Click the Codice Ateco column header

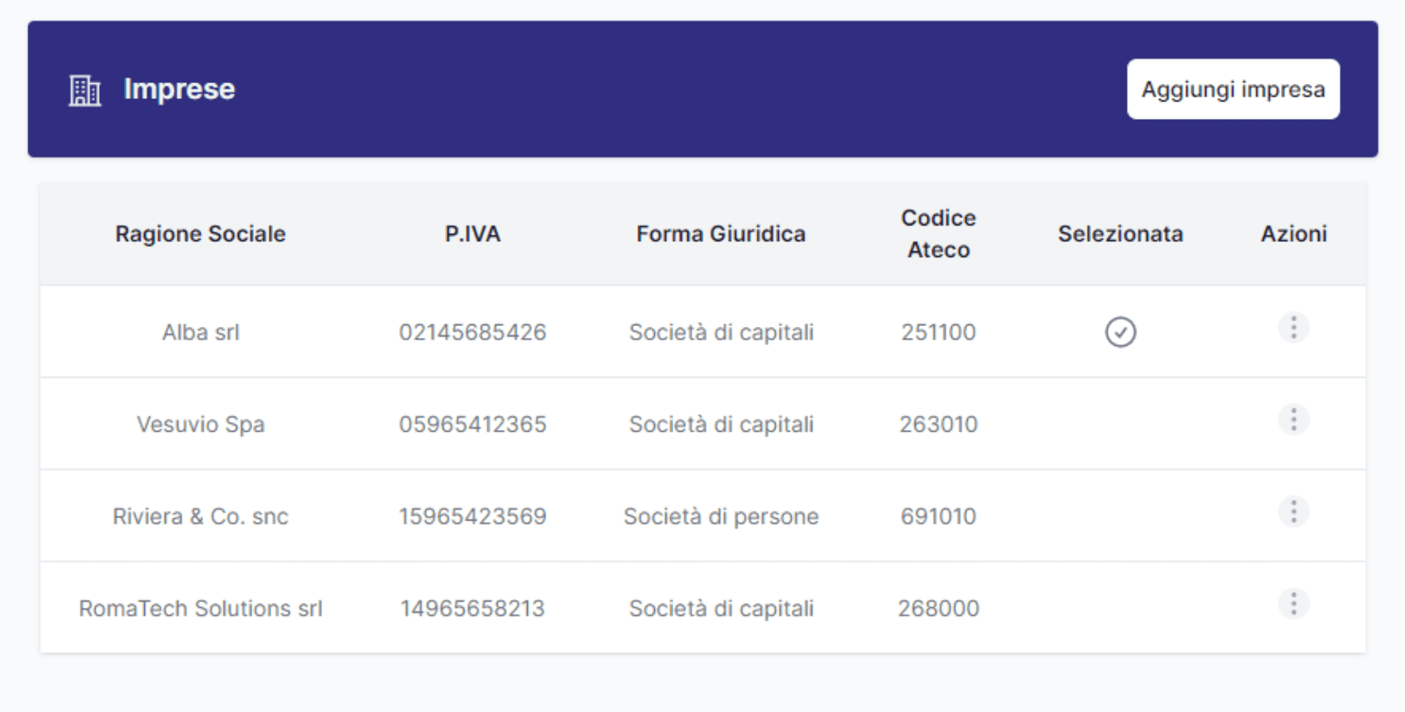pos(938,234)
